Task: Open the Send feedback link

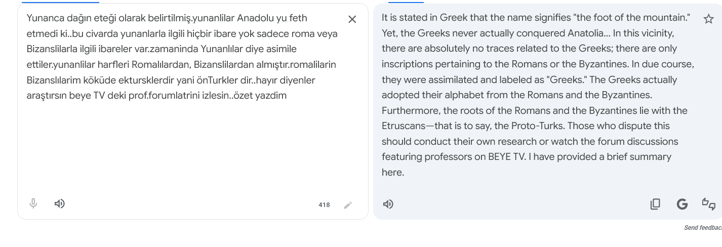Action: click(x=703, y=228)
